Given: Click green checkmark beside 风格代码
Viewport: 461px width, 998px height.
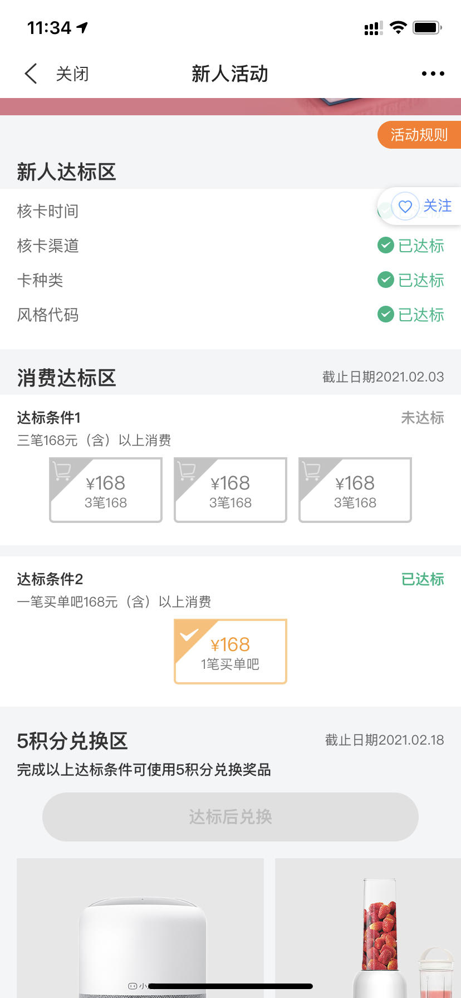Looking at the screenshot, I should click(385, 314).
